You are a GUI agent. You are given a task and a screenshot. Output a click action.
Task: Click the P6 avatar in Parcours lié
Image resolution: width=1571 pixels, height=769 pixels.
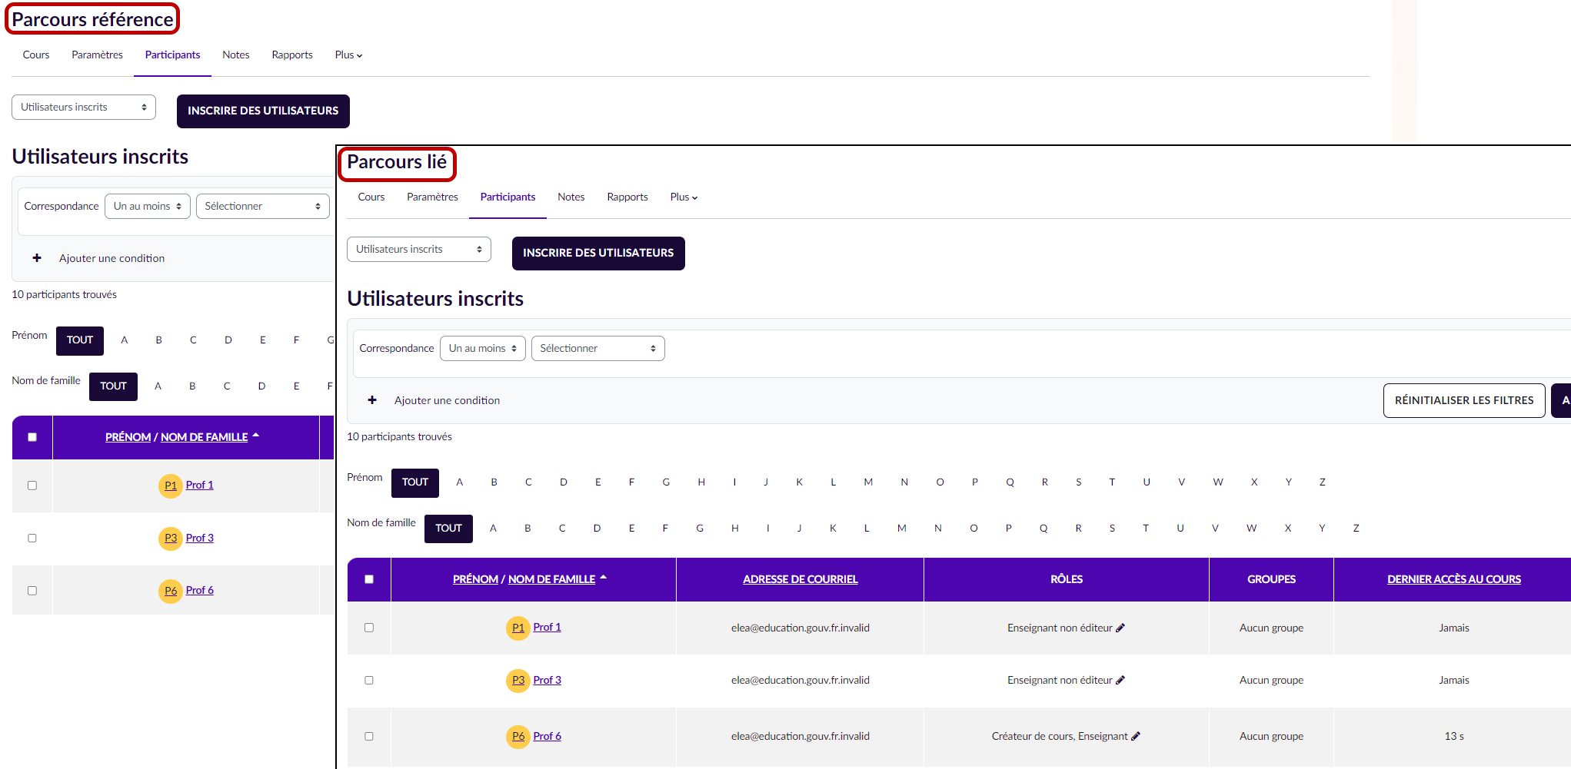[x=518, y=736]
